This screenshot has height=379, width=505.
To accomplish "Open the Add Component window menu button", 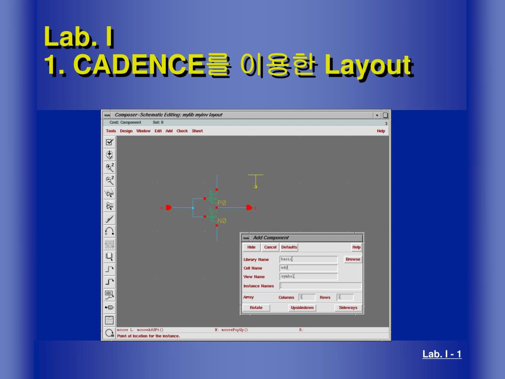I will (x=246, y=238).
